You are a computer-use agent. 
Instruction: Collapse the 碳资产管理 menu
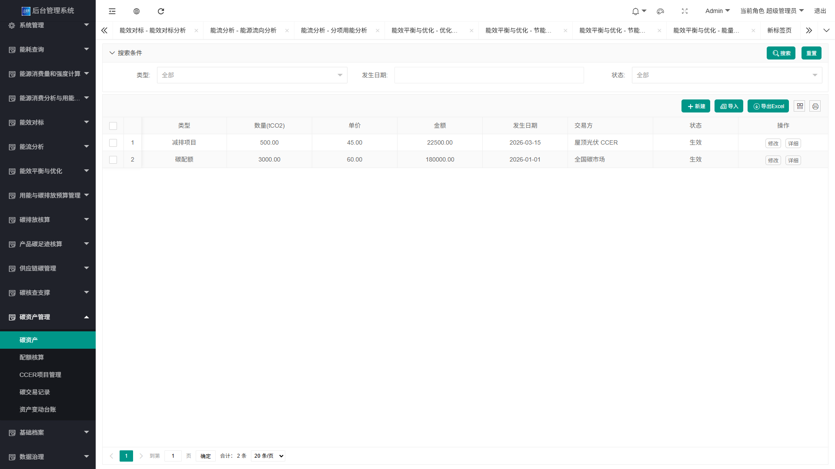point(48,317)
